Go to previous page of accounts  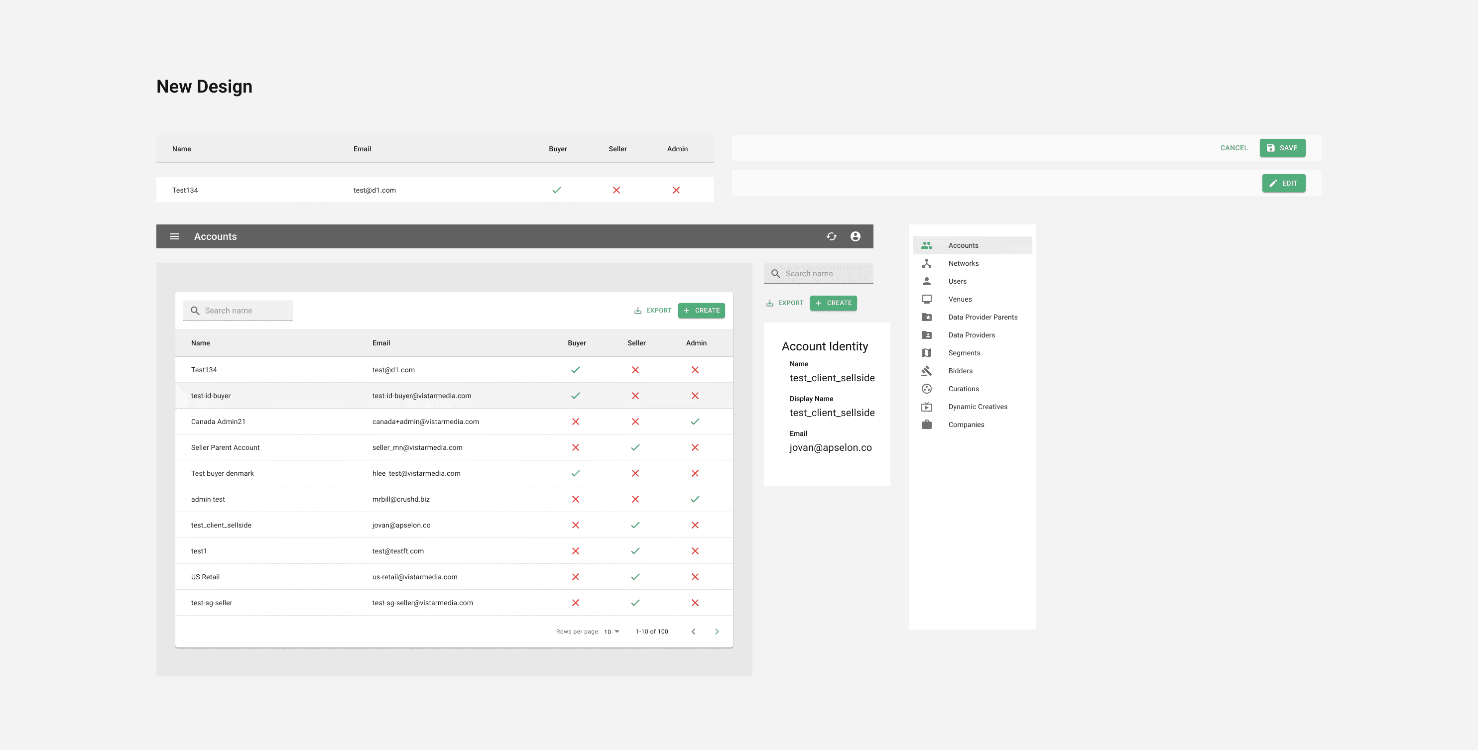pyautogui.click(x=693, y=632)
